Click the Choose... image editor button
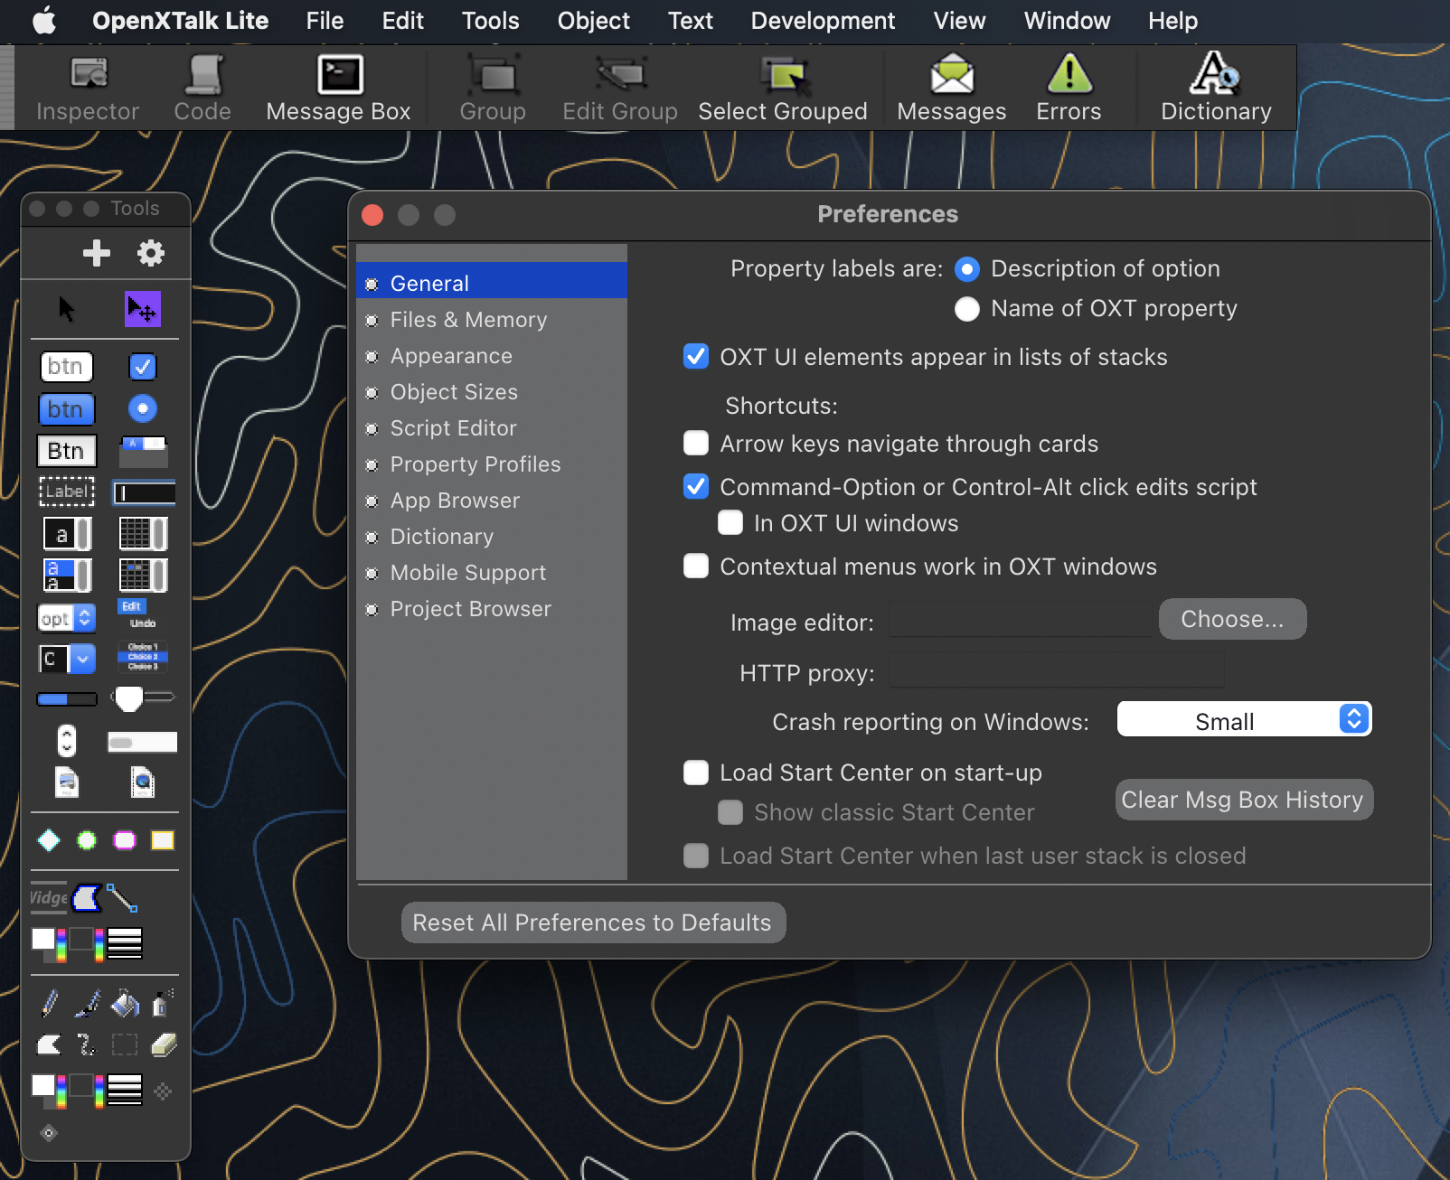Viewport: 1450px width, 1180px height. (1233, 619)
